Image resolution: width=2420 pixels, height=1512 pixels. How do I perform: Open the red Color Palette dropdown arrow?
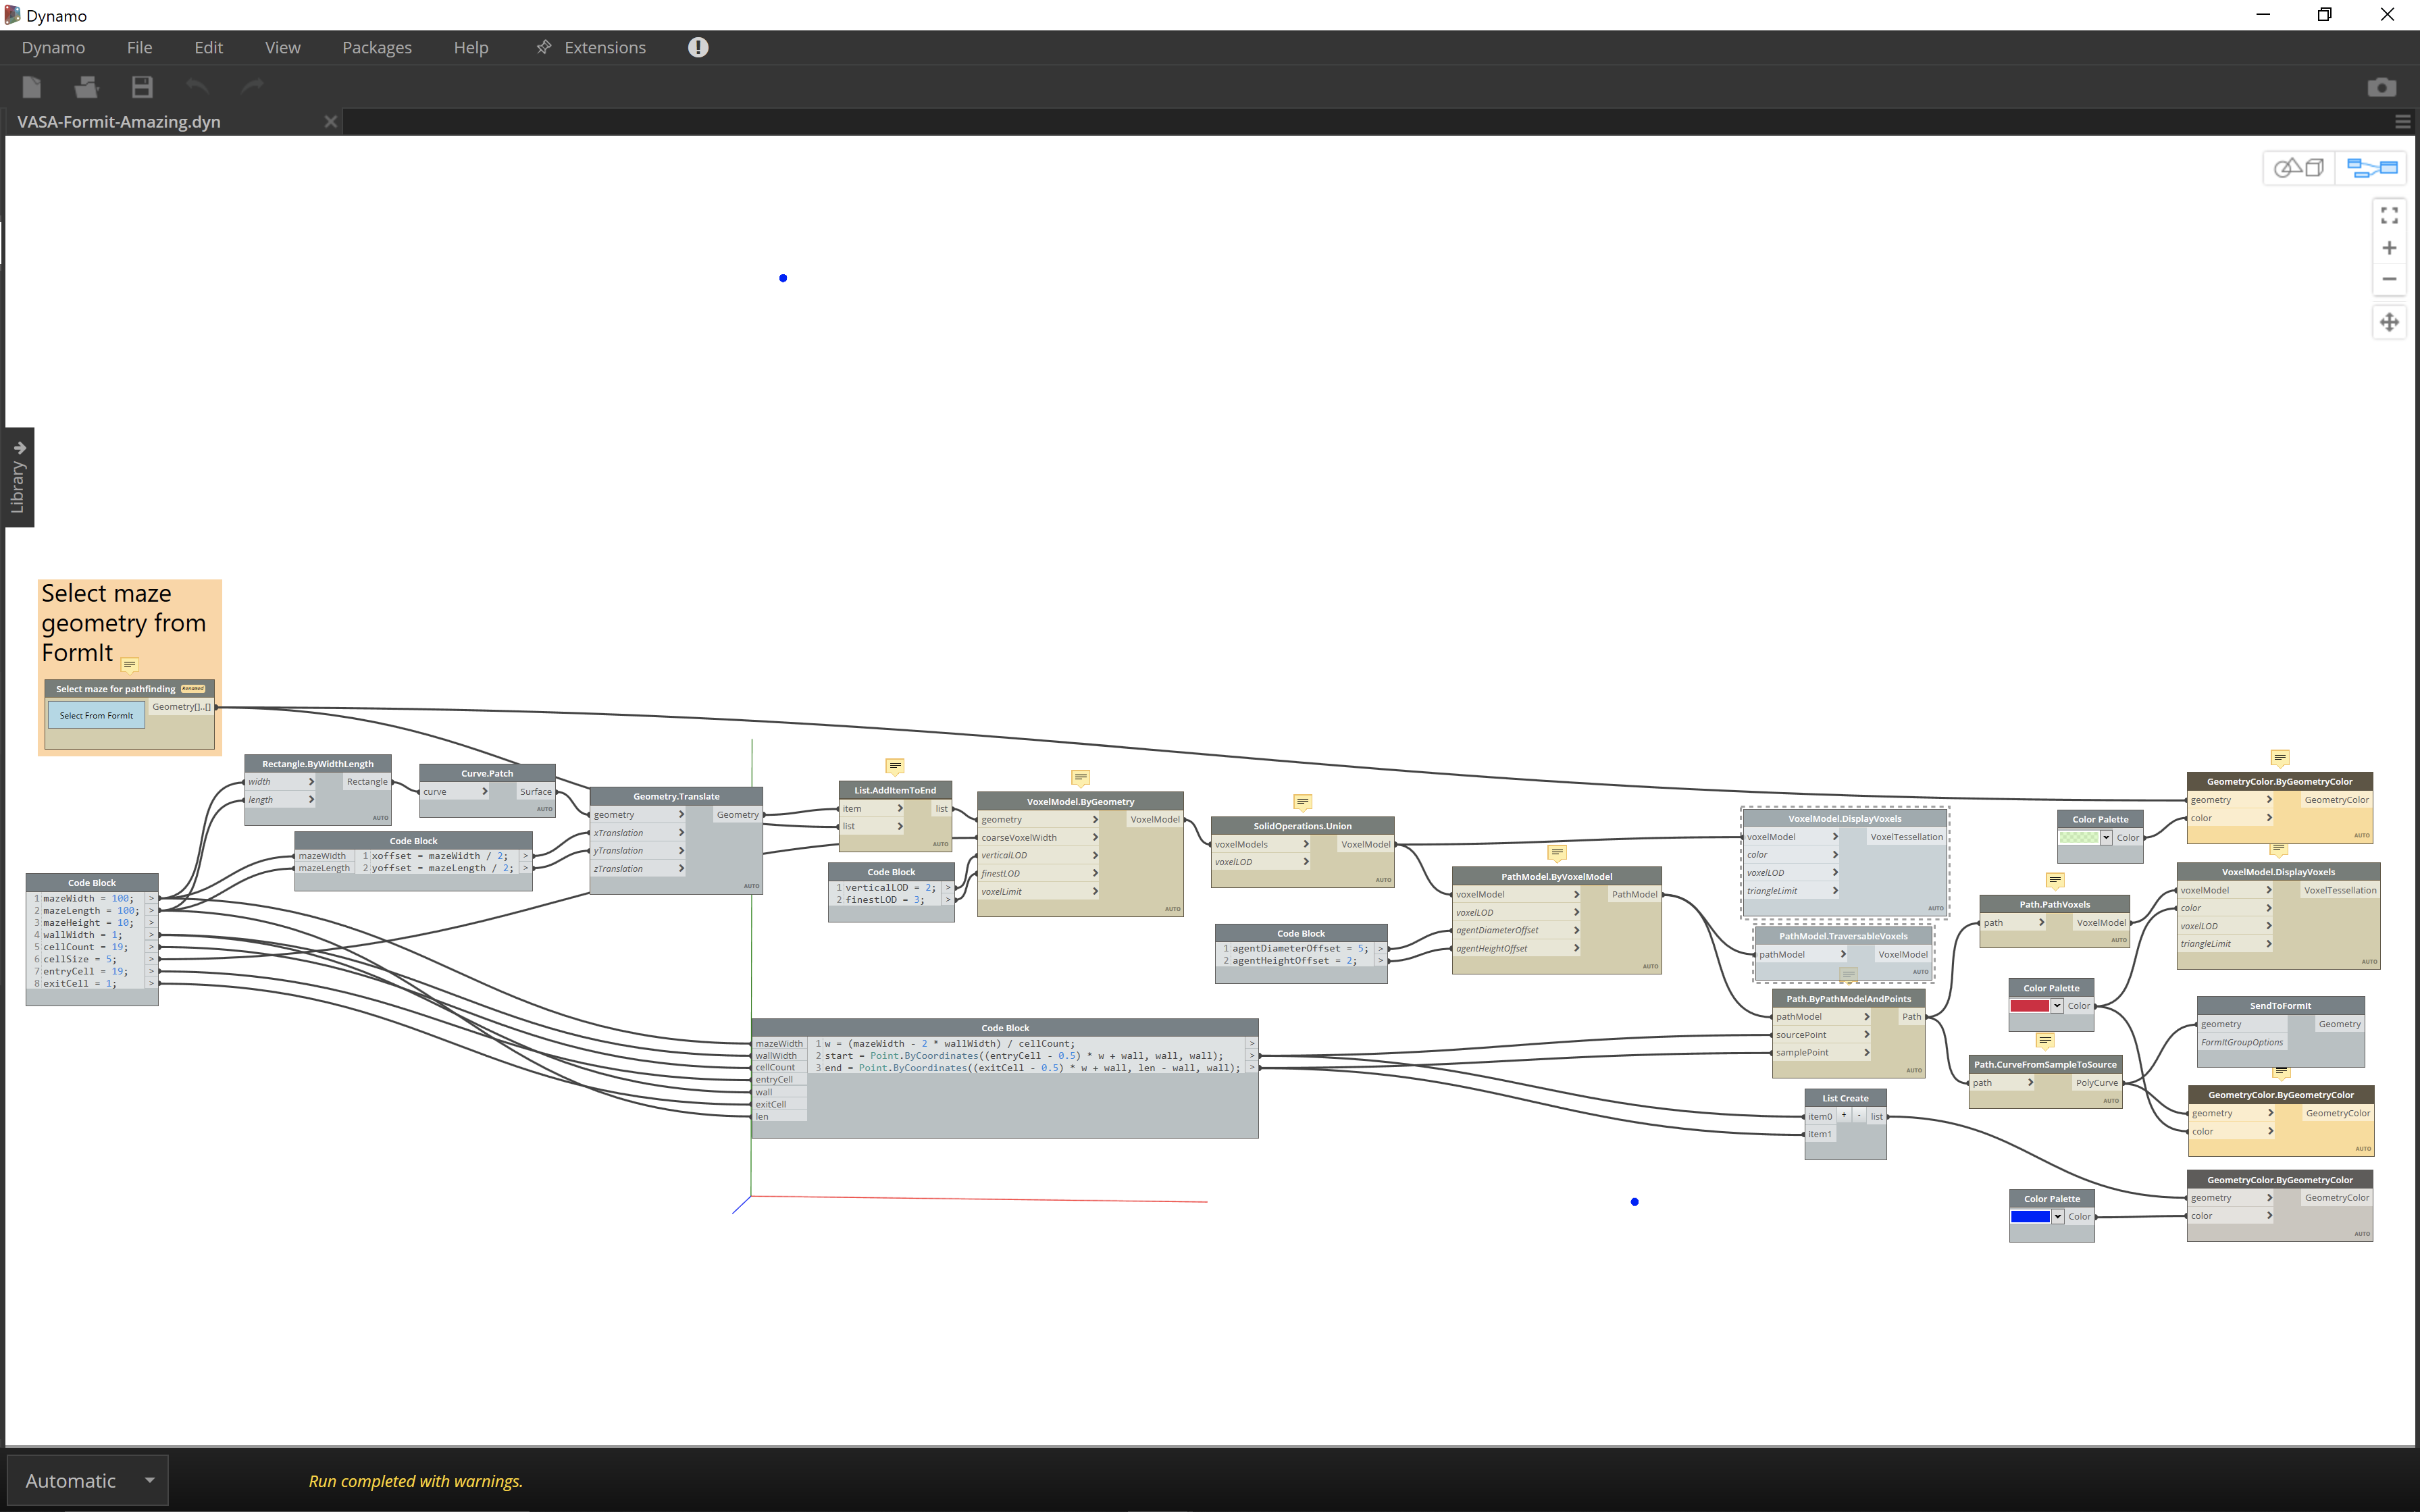[2057, 1006]
